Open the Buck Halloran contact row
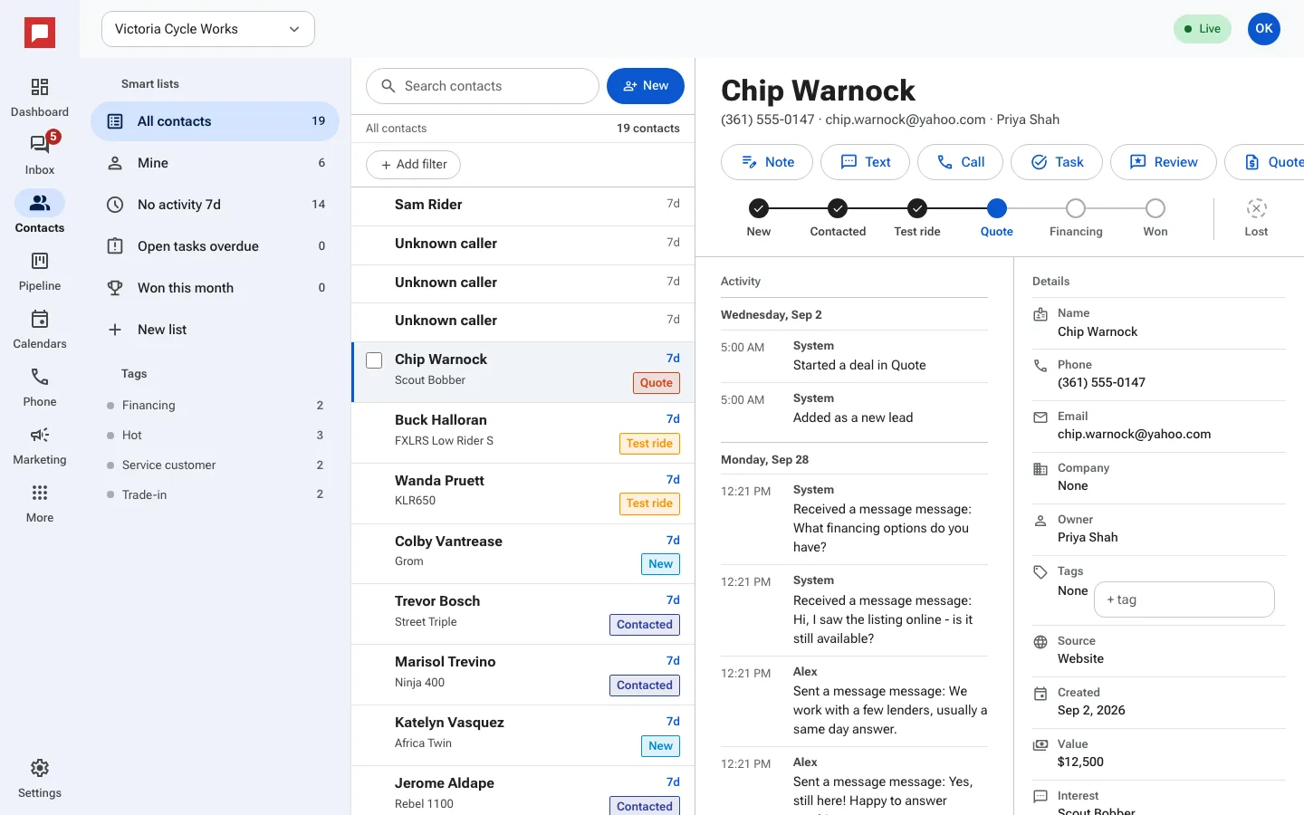 (523, 433)
